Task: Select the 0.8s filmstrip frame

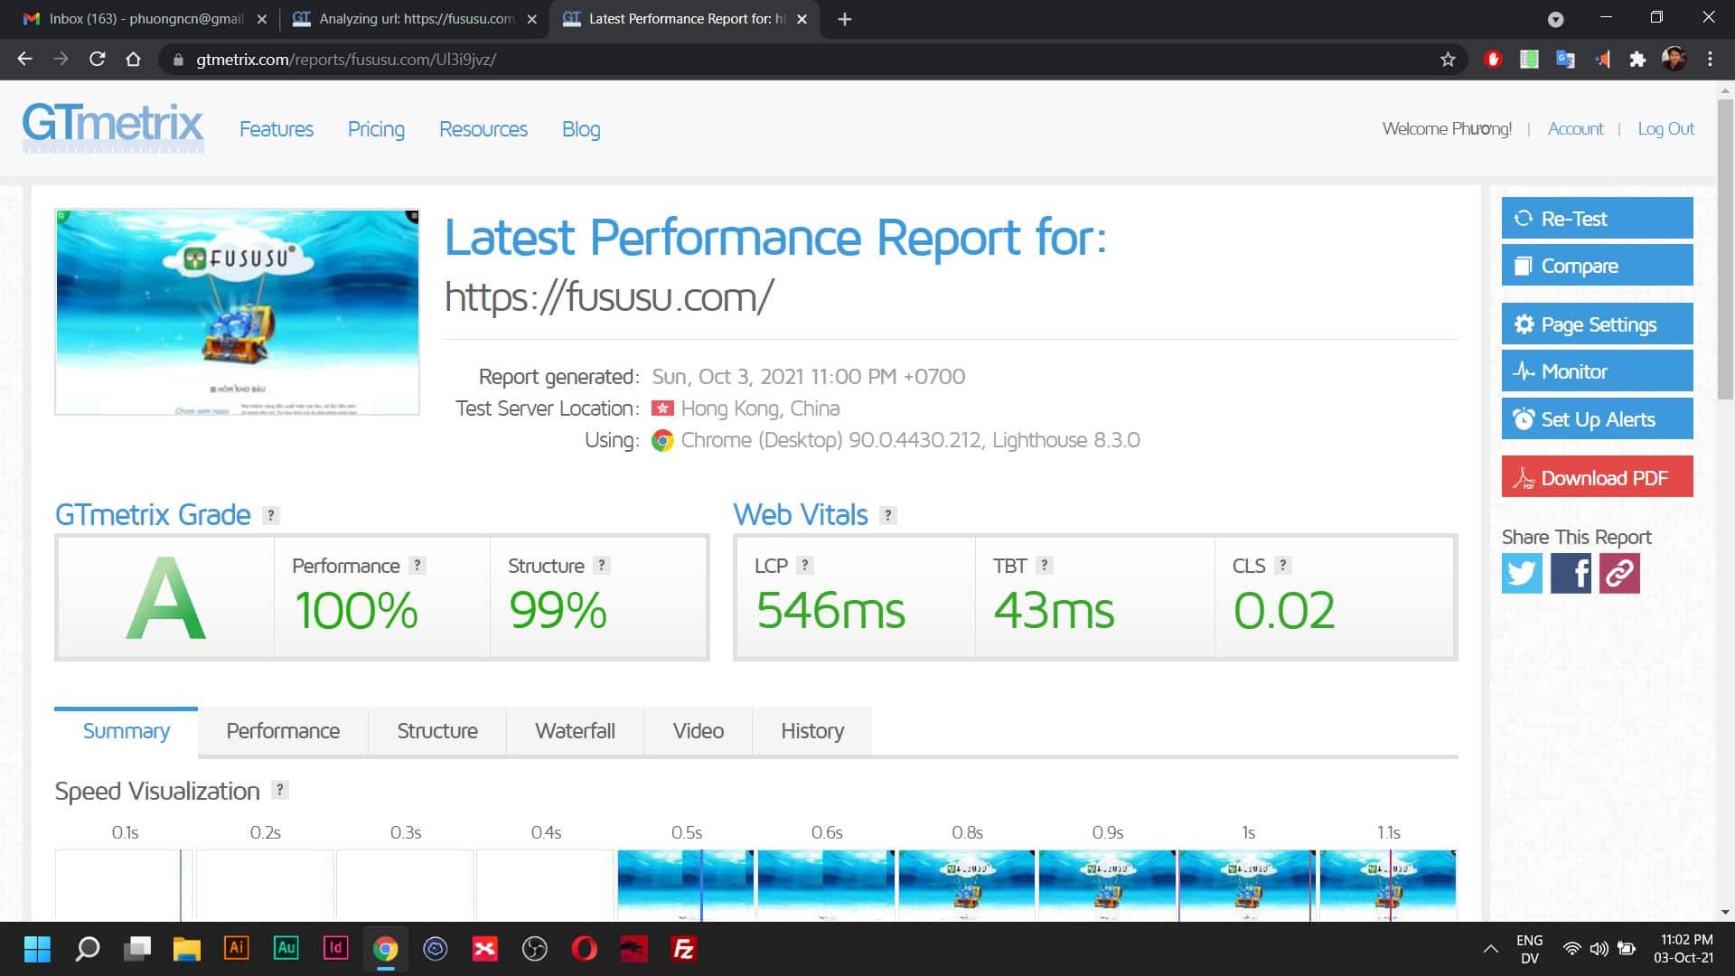Action: click(x=966, y=885)
